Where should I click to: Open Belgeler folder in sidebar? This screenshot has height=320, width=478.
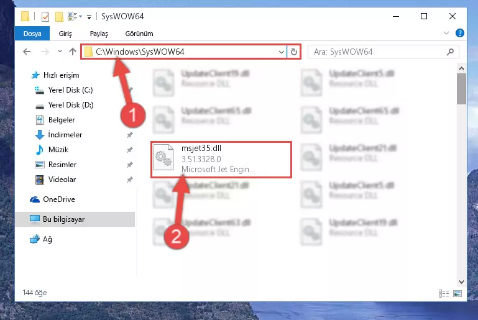point(62,120)
